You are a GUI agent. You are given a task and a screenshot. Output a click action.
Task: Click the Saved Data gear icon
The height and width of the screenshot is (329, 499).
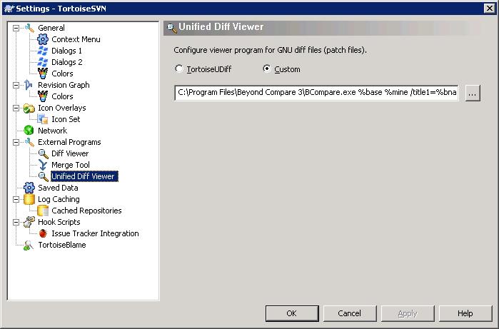click(x=29, y=188)
